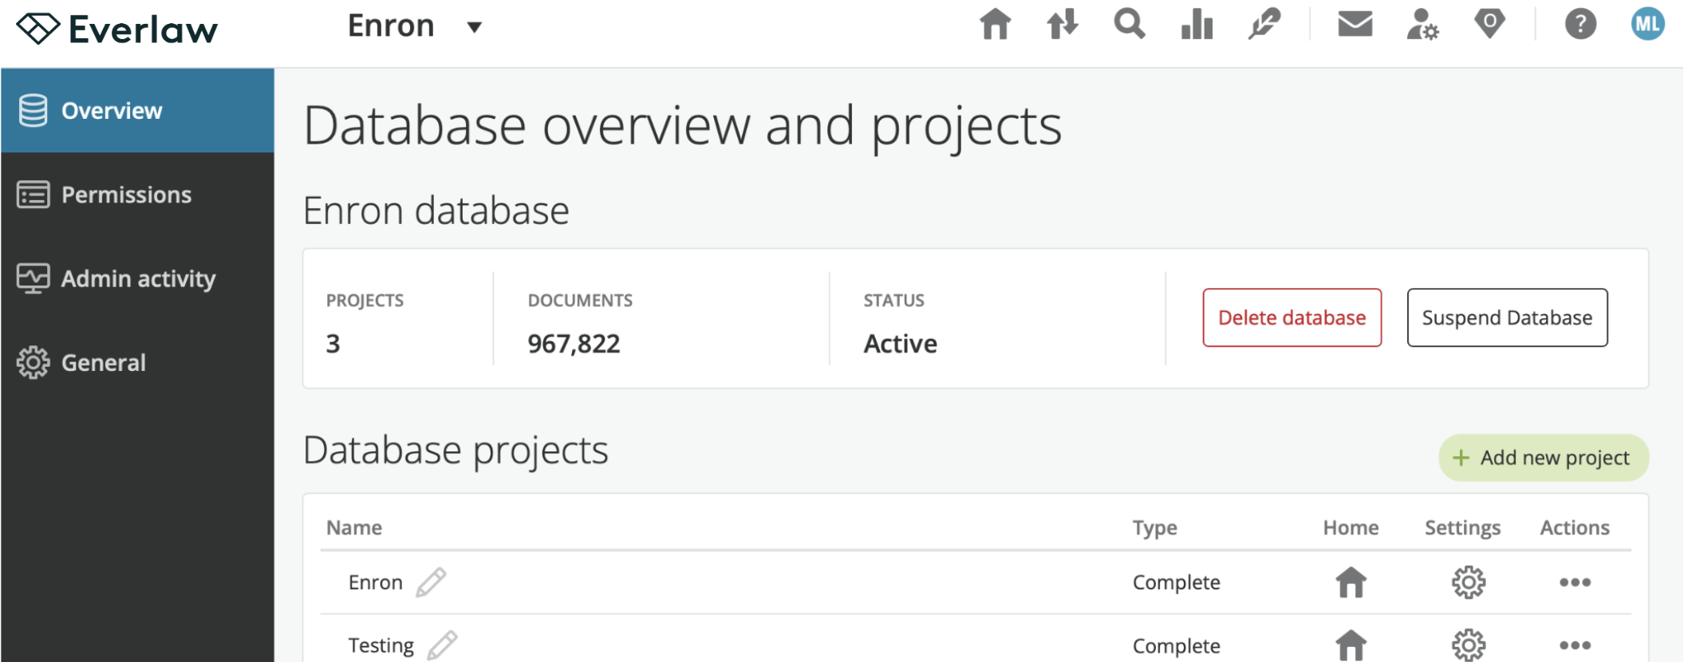Click the Delete database button
Screen dimensions: 1688x662
(x=1292, y=317)
